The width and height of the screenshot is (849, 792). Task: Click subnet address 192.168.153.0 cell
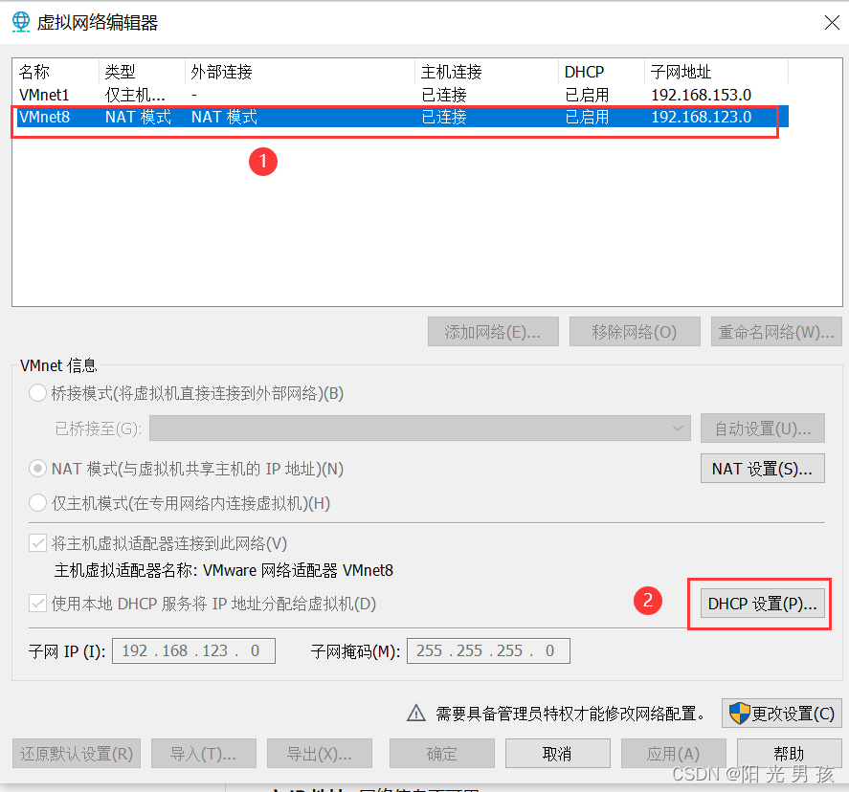(x=702, y=95)
